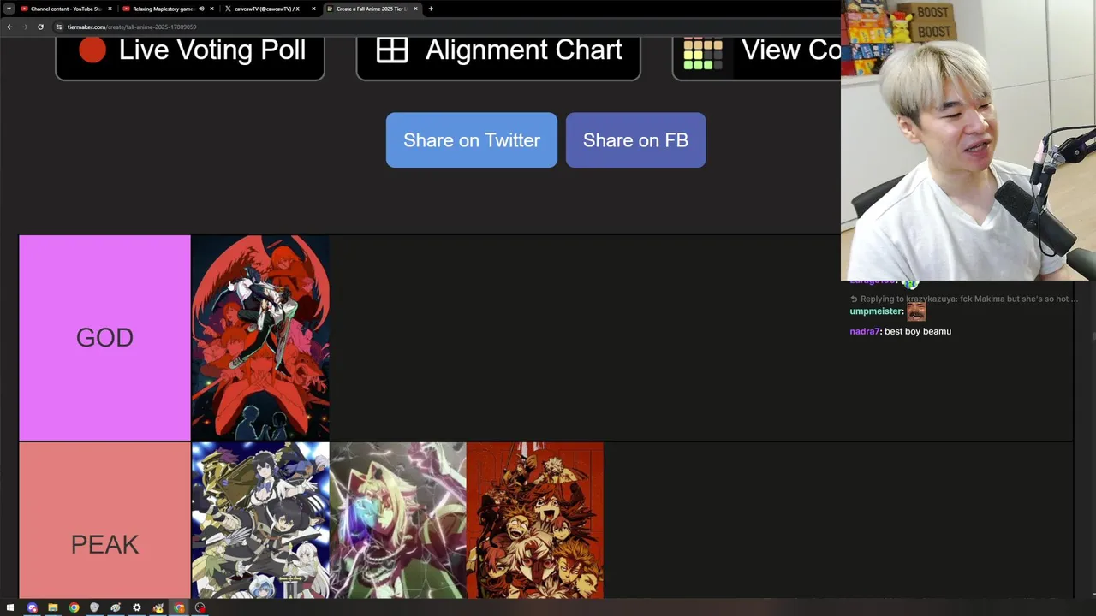The image size is (1096, 616).
Task: Open a new browser tab
Action: click(431, 9)
